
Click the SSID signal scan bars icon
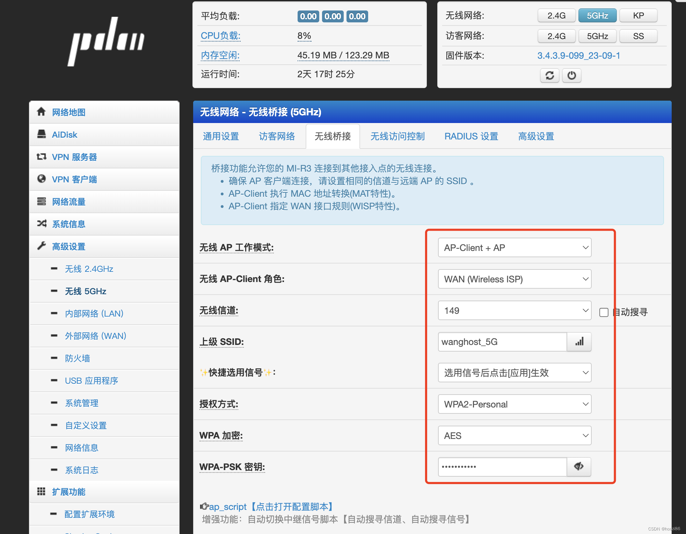(x=579, y=342)
